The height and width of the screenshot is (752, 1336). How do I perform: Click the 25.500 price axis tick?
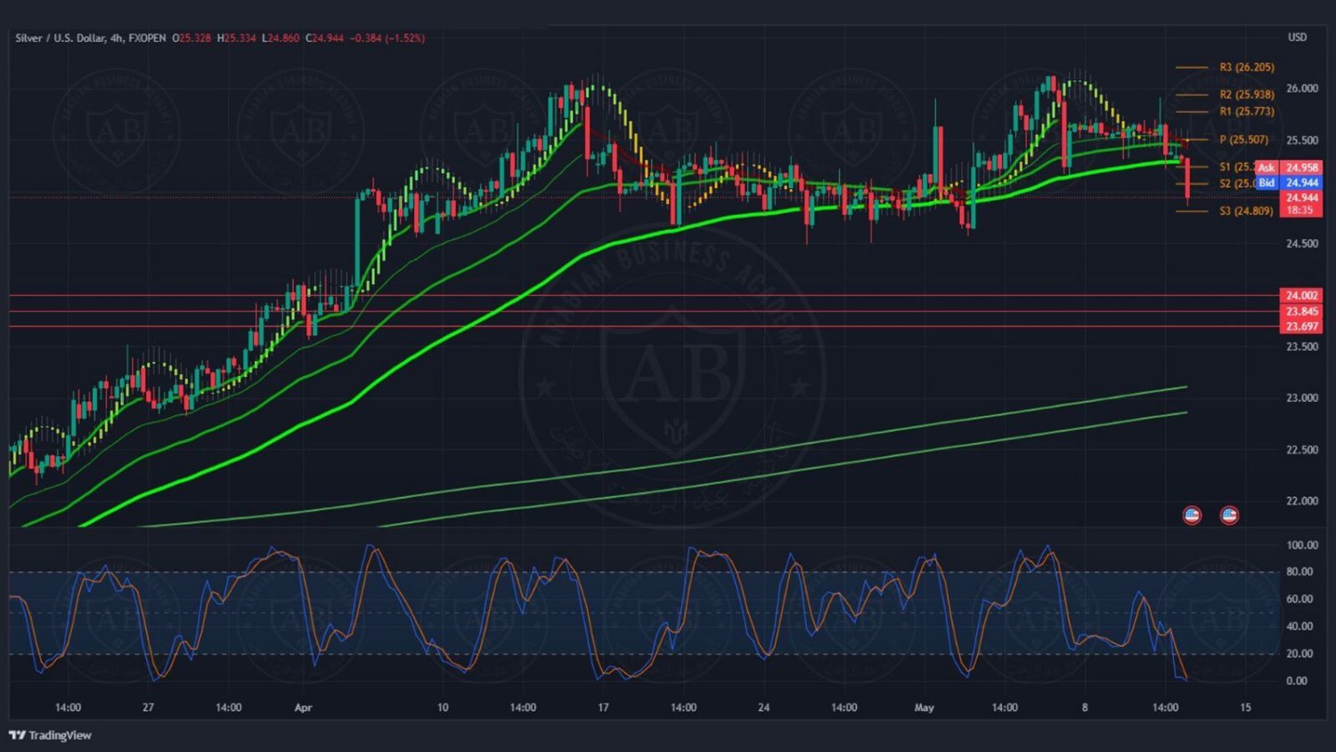[x=1302, y=141]
